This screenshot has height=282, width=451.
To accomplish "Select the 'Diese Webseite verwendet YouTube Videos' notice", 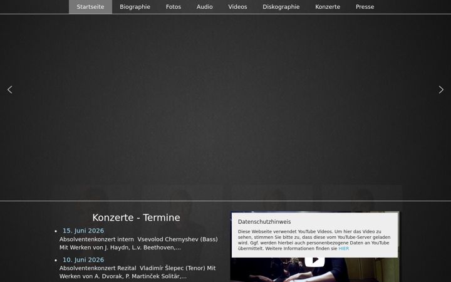I will pos(314,240).
